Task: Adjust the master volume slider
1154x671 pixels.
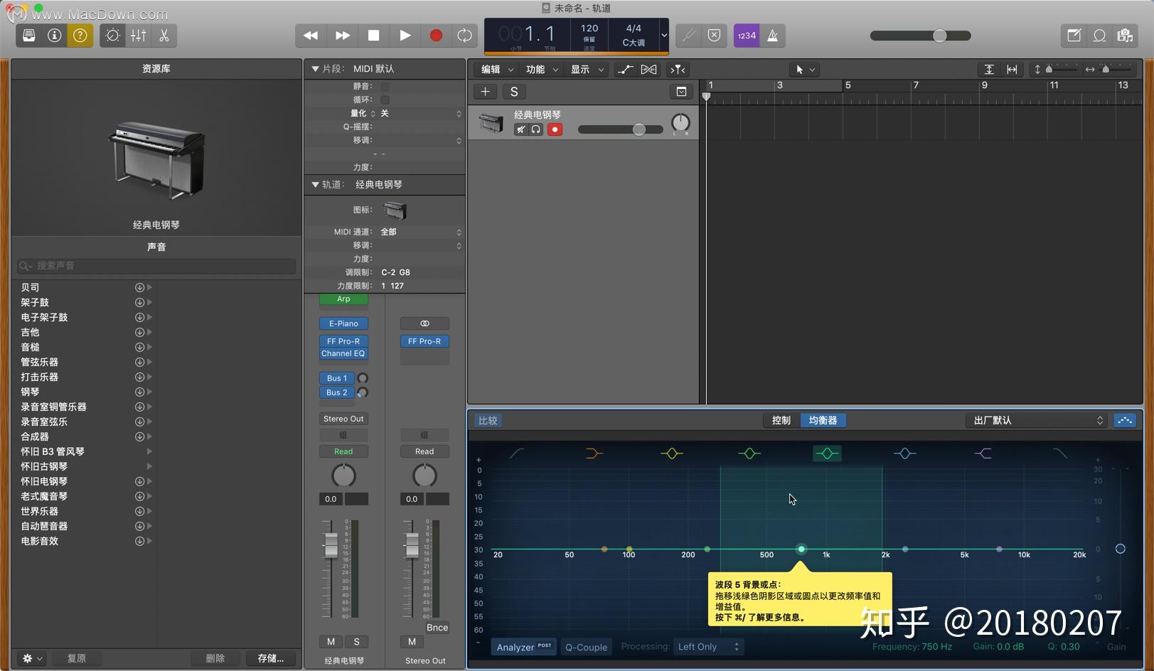Action: (x=920, y=36)
